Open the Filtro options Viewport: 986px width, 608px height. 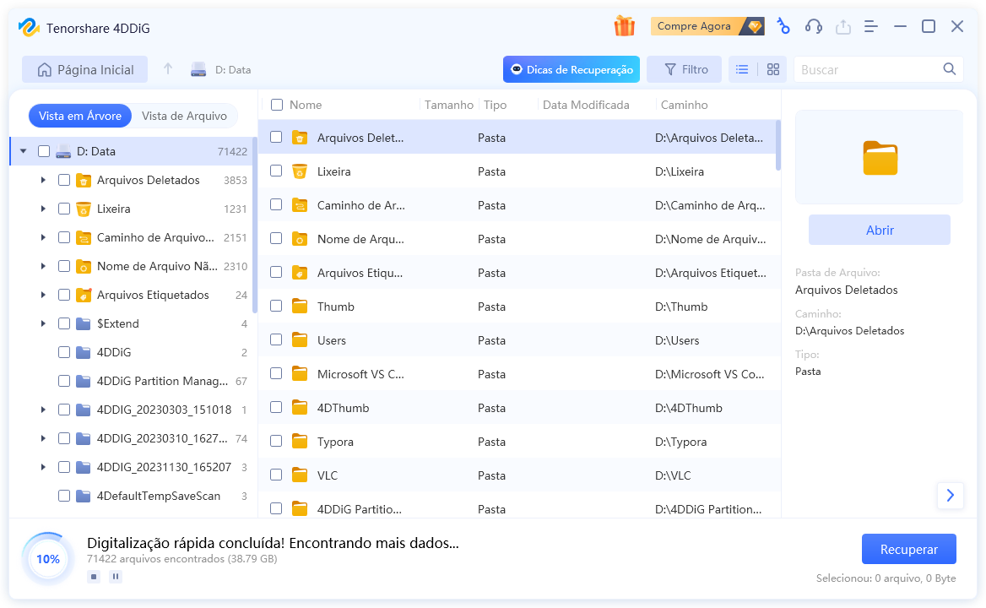pyautogui.click(x=685, y=69)
